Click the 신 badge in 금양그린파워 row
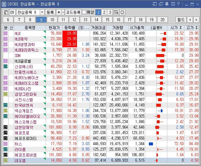This screenshot has width=201, height=166. [6, 94]
